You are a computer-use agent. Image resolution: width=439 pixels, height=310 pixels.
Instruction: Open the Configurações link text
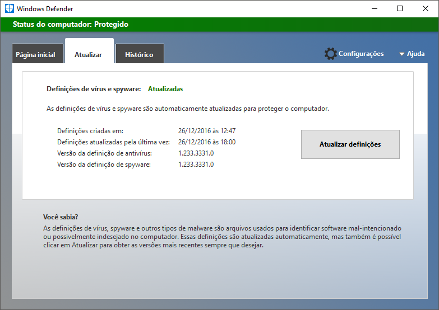361,54
